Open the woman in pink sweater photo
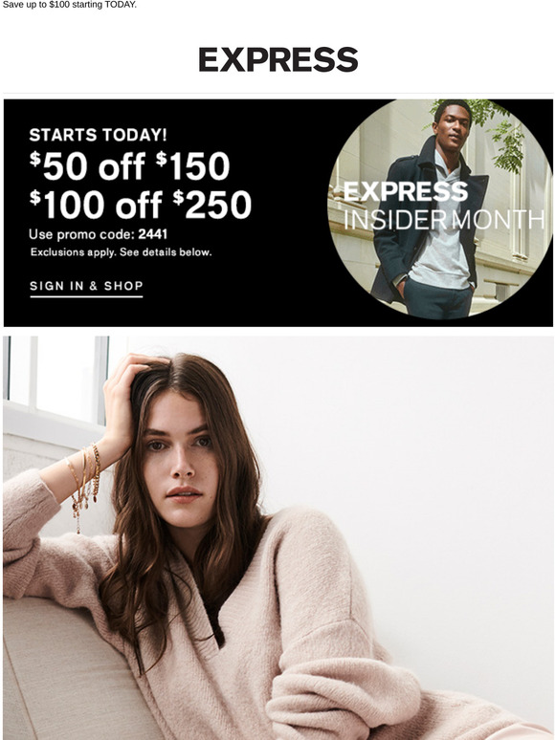Image resolution: width=555 pixels, height=740 pixels. coord(277,538)
